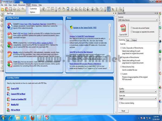The height and width of the screenshot is (121, 162).
Task: Open the PDF to PDF/A tutorial link
Action: (15, 110)
